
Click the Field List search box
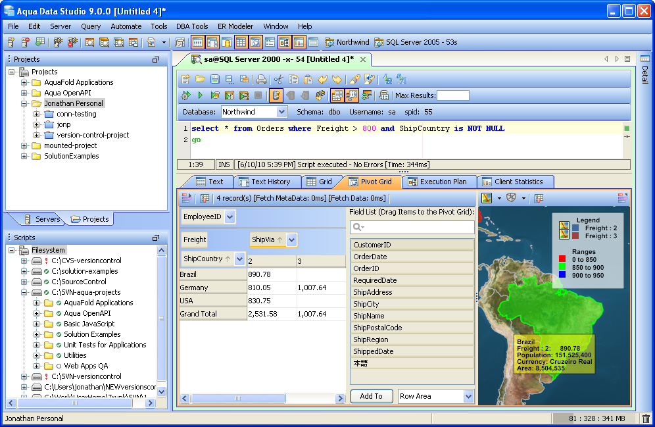412,227
